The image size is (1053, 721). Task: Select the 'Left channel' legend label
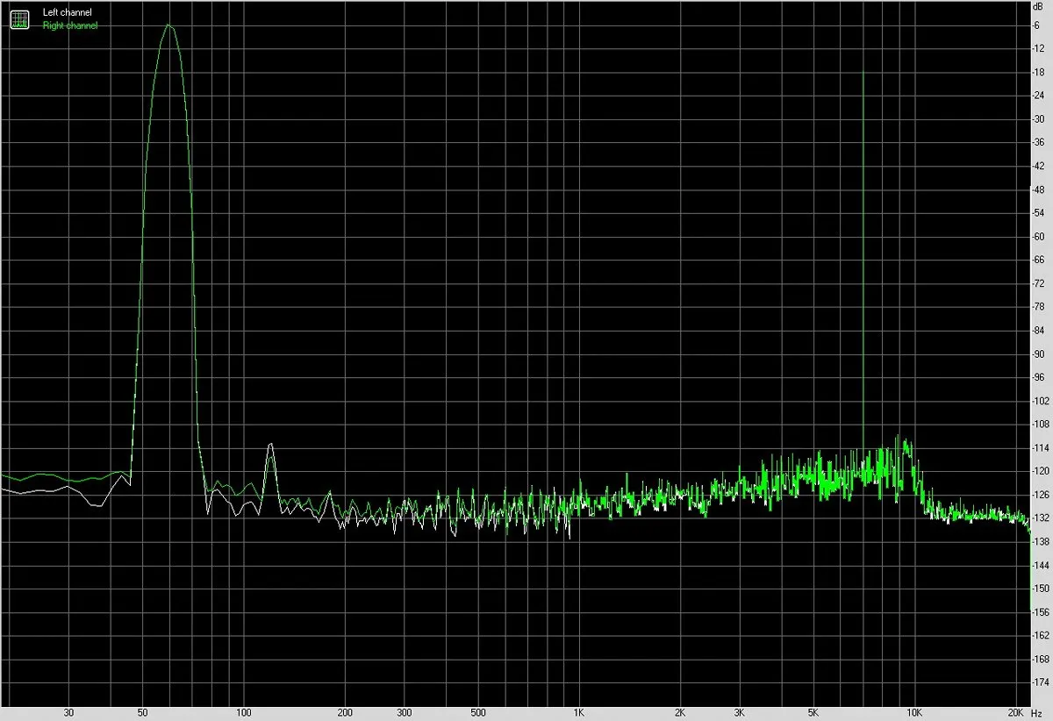pos(67,13)
